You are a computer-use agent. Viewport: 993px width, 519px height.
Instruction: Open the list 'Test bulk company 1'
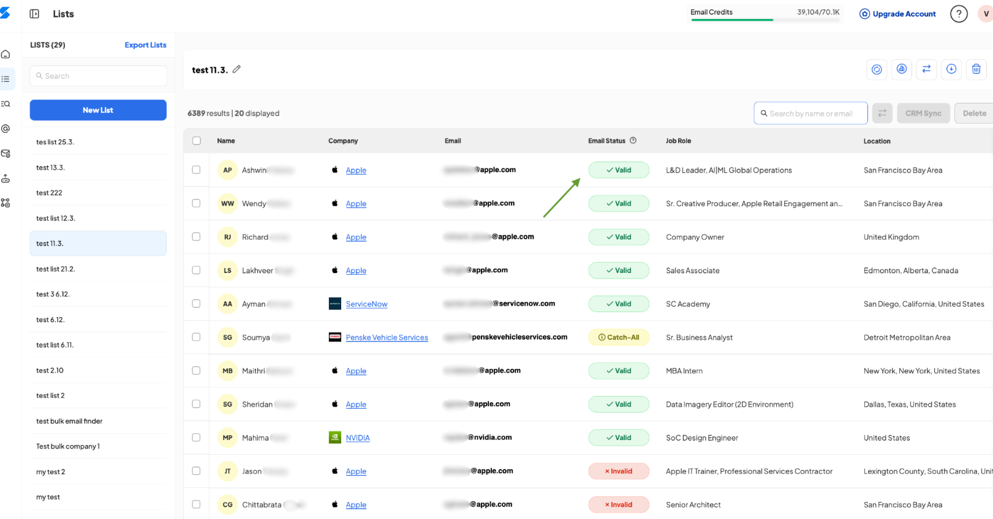point(98,446)
